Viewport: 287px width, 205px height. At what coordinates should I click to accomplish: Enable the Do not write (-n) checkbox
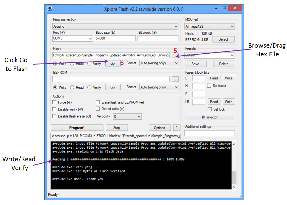[98, 109]
